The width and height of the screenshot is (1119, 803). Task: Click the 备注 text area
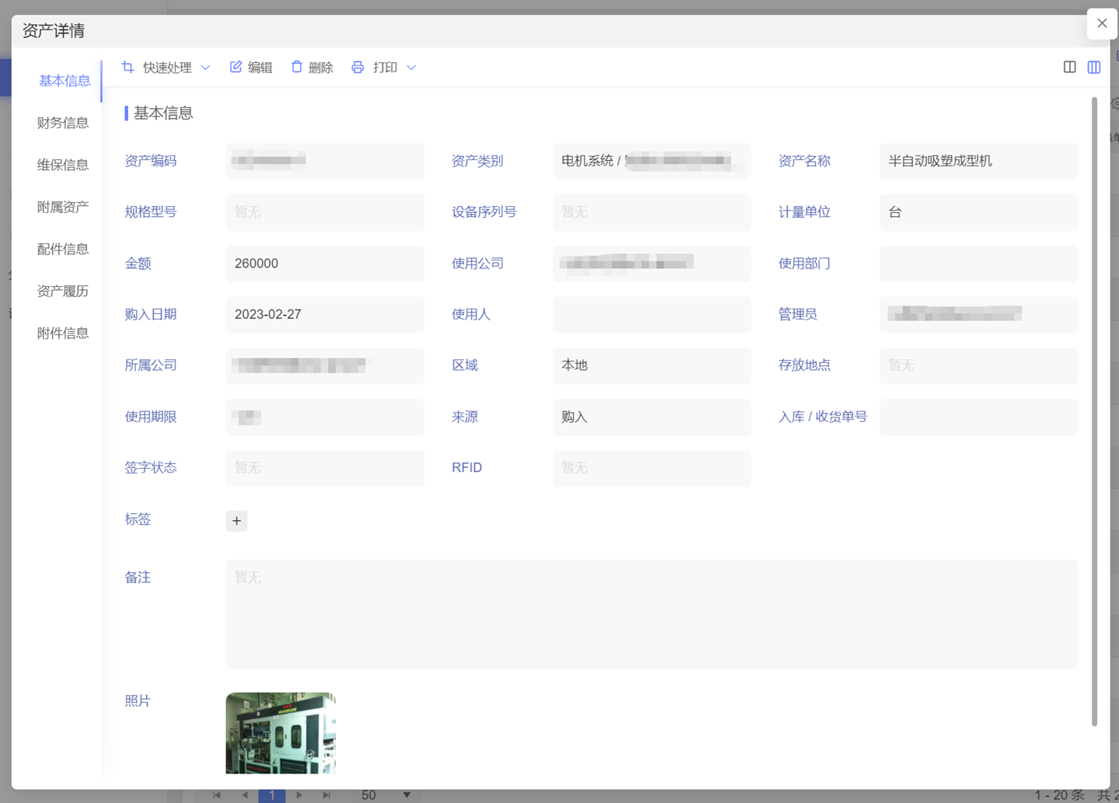point(651,614)
